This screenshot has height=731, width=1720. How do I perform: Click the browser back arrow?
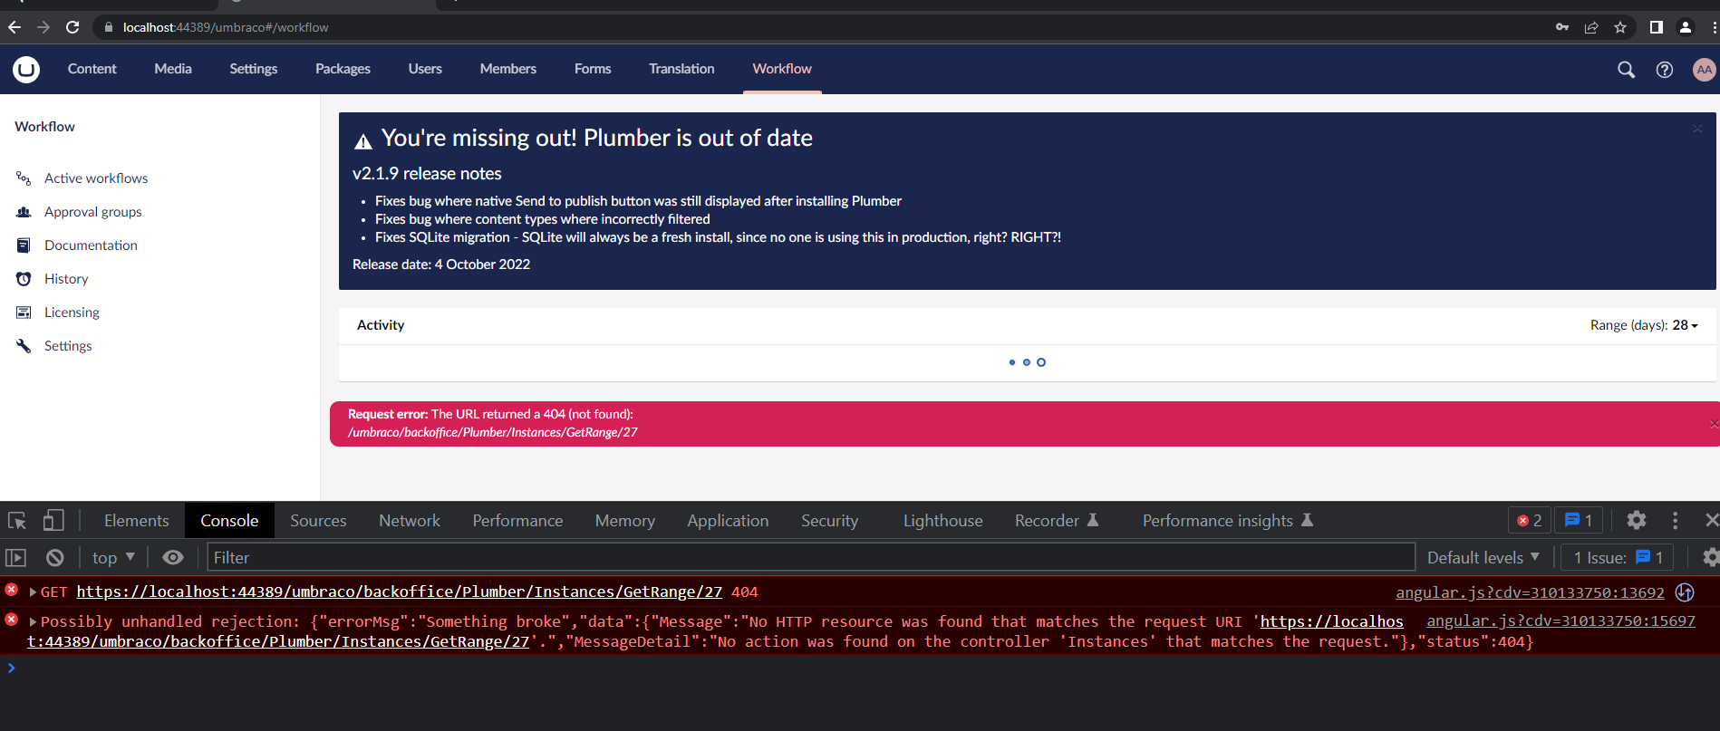[x=14, y=27]
